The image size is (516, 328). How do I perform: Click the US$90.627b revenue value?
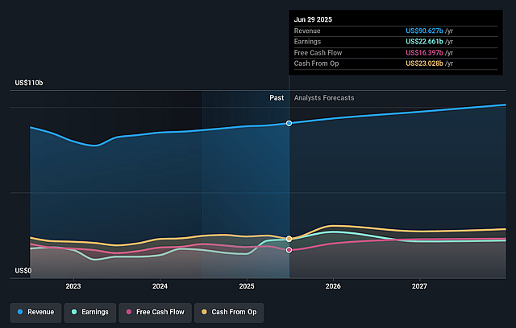pyautogui.click(x=424, y=31)
